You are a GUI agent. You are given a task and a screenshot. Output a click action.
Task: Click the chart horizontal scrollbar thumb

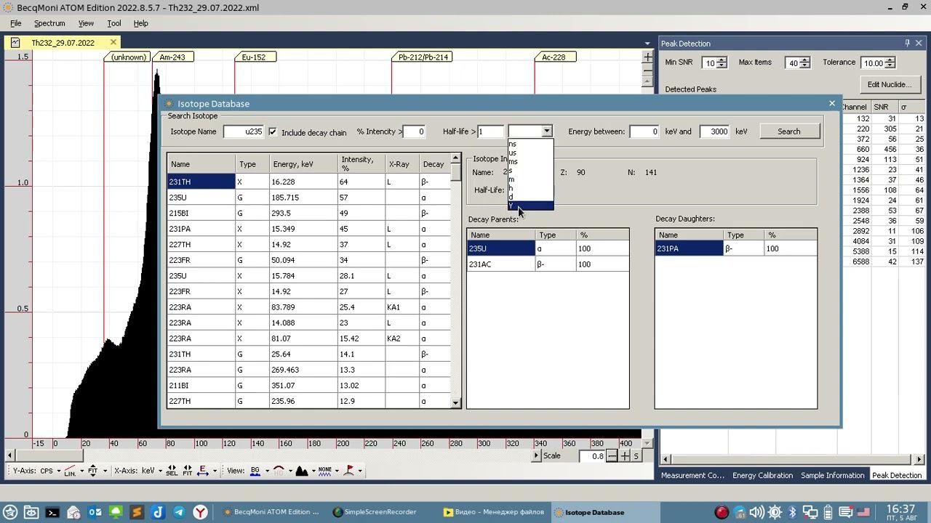pos(48,455)
